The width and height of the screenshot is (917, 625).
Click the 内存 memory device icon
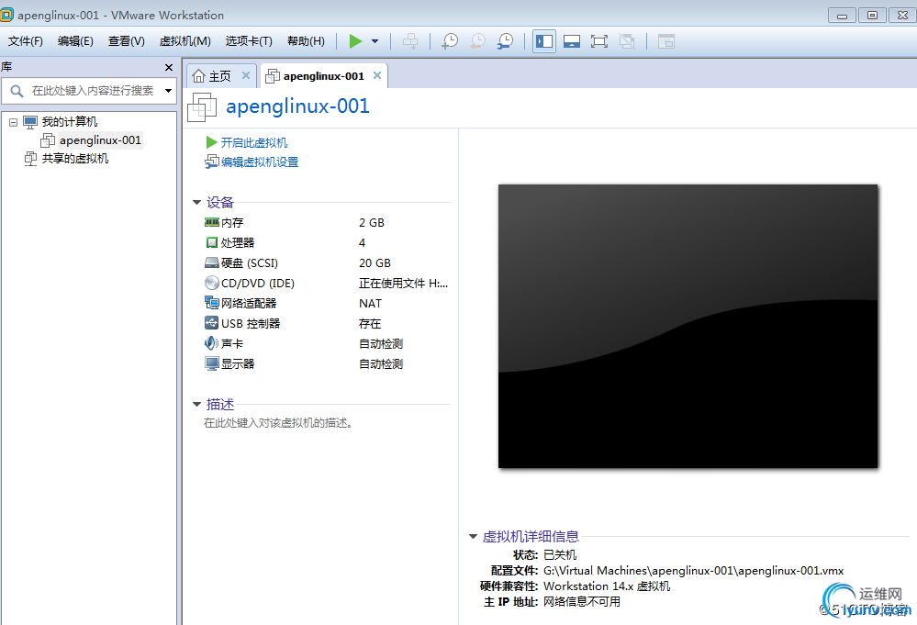point(212,222)
